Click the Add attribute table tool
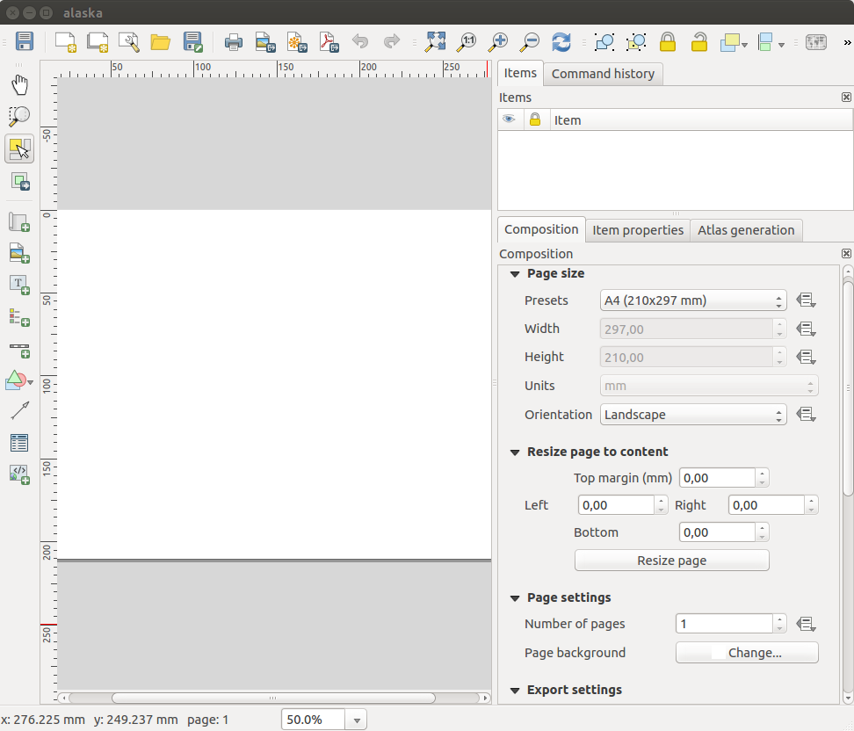The height and width of the screenshot is (731, 854). [x=19, y=443]
